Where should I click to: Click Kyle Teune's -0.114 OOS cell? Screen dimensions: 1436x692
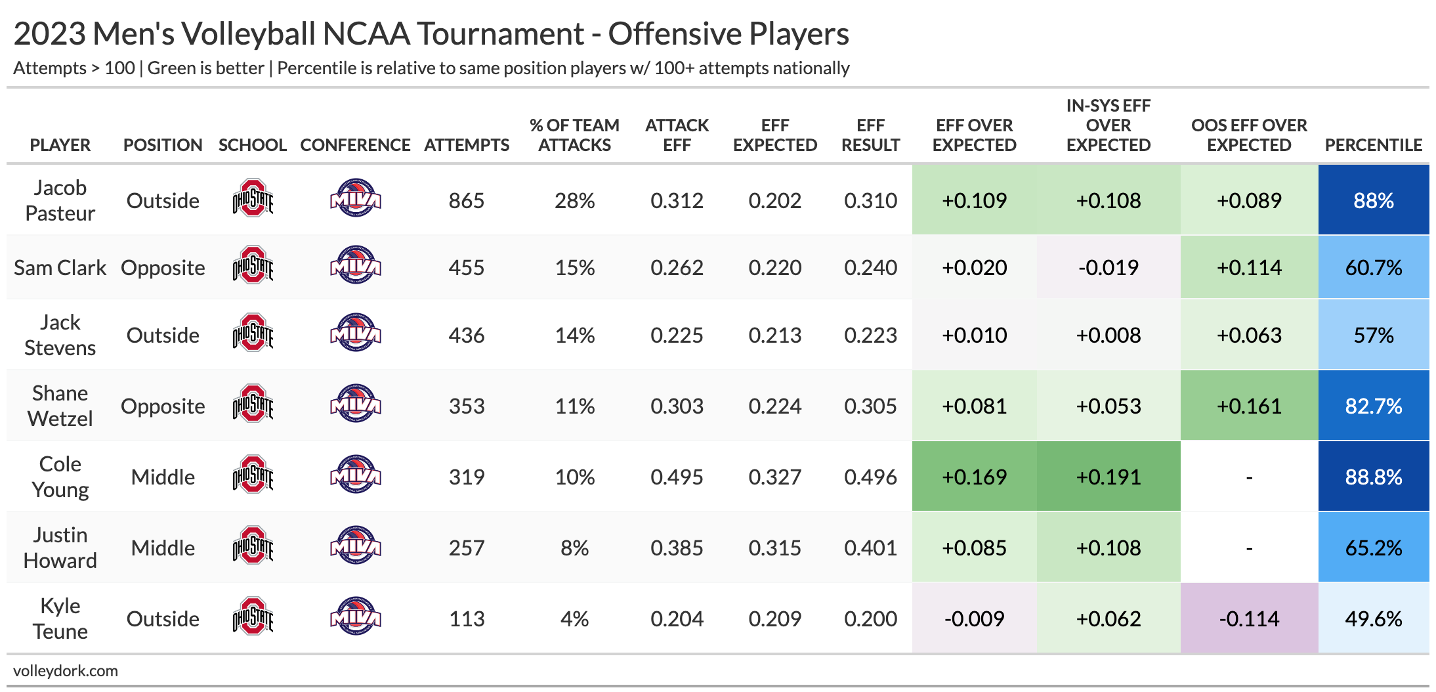point(1249,618)
